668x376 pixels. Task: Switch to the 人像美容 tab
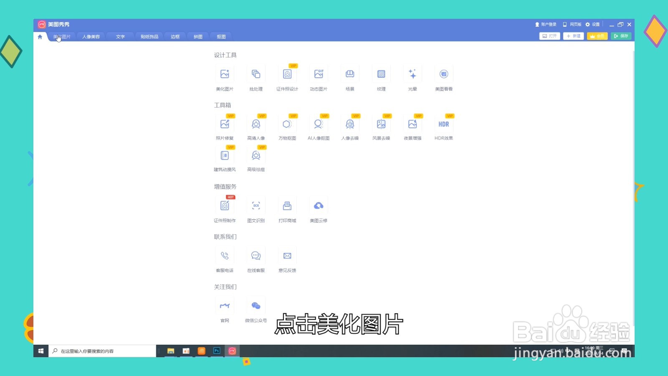(x=90, y=36)
